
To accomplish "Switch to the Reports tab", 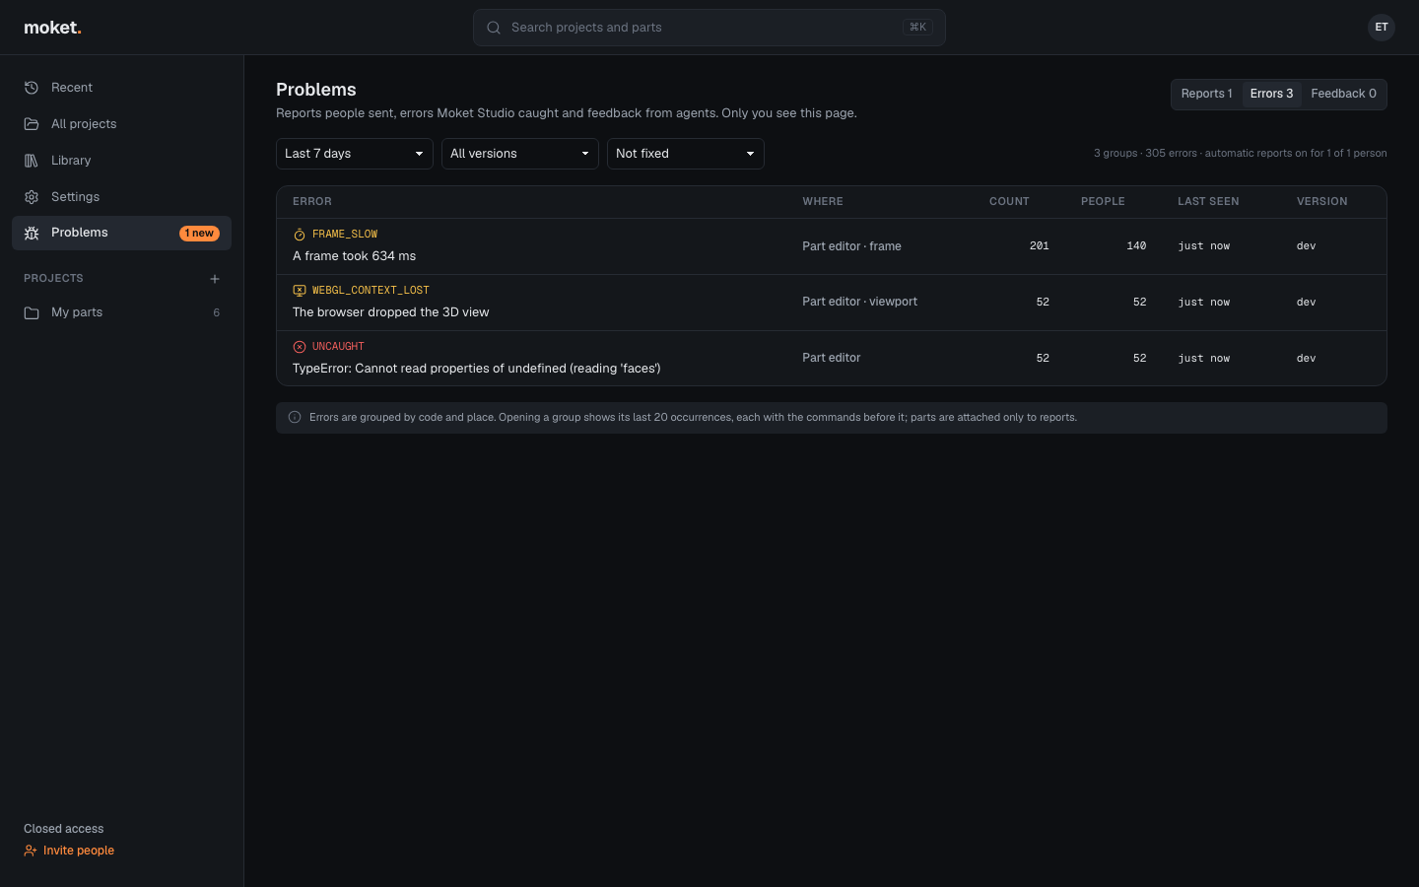I will 1207,94.
